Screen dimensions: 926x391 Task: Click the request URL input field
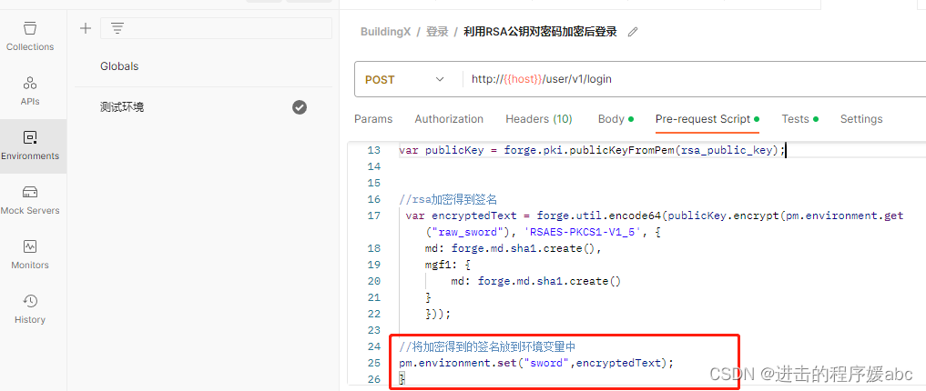[x=697, y=79]
